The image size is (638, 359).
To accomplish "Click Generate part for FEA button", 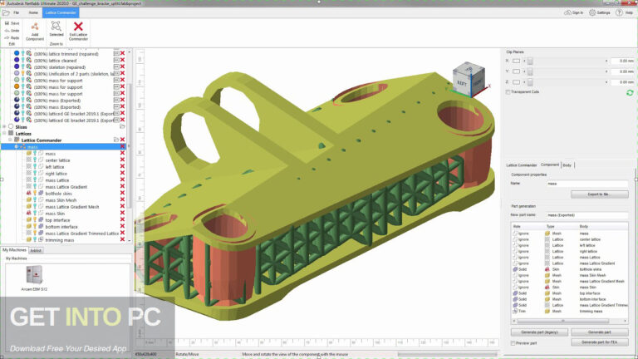I will point(599,342).
